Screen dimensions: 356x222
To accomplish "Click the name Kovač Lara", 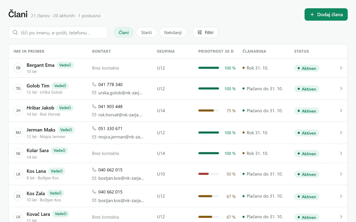I will click(x=38, y=214).
